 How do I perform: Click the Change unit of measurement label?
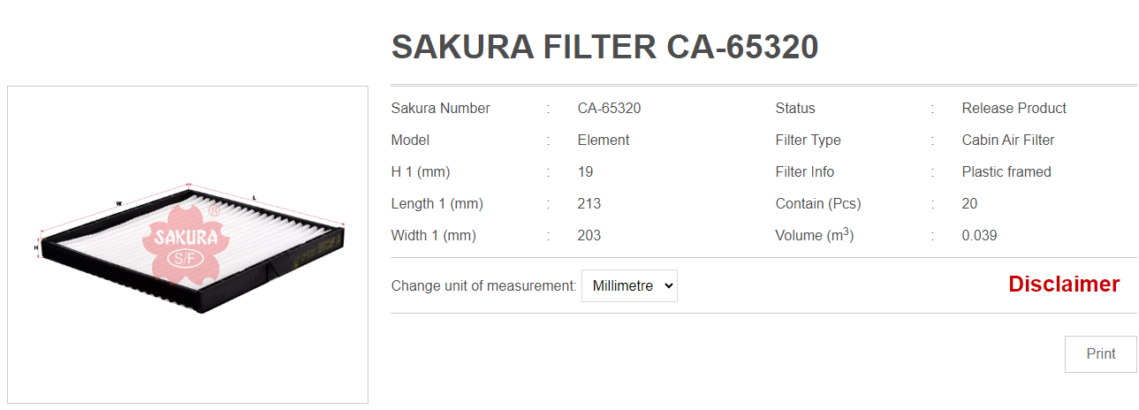[x=483, y=286]
